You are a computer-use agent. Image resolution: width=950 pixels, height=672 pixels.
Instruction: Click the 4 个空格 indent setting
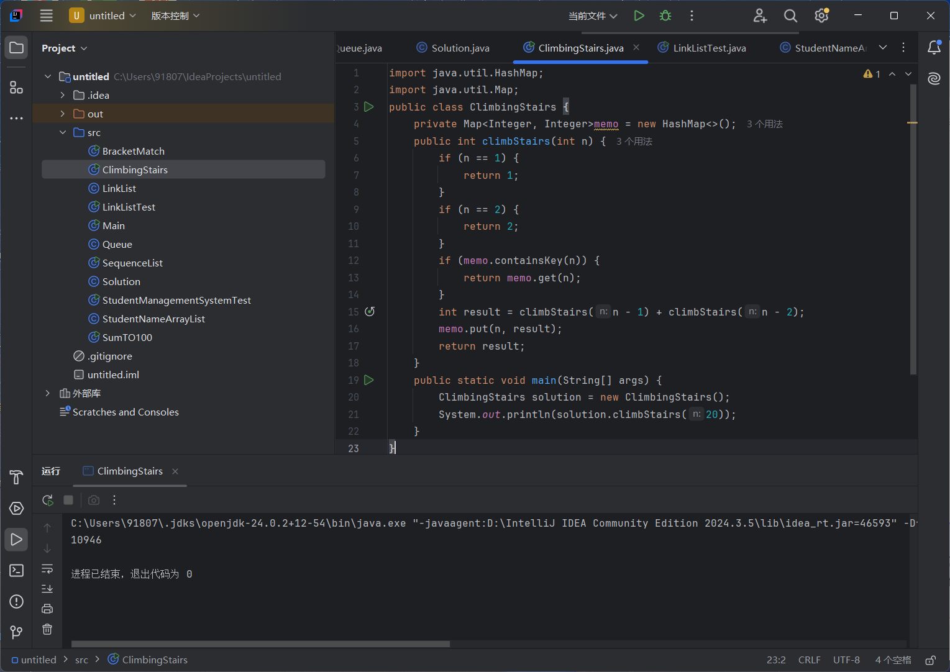click(893, 660)
